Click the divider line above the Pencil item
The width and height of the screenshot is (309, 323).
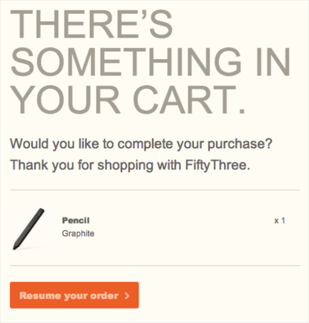click(x=154, y=190)
